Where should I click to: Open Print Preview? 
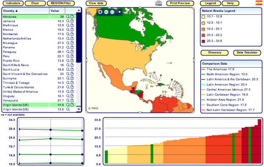click(180, 3)
